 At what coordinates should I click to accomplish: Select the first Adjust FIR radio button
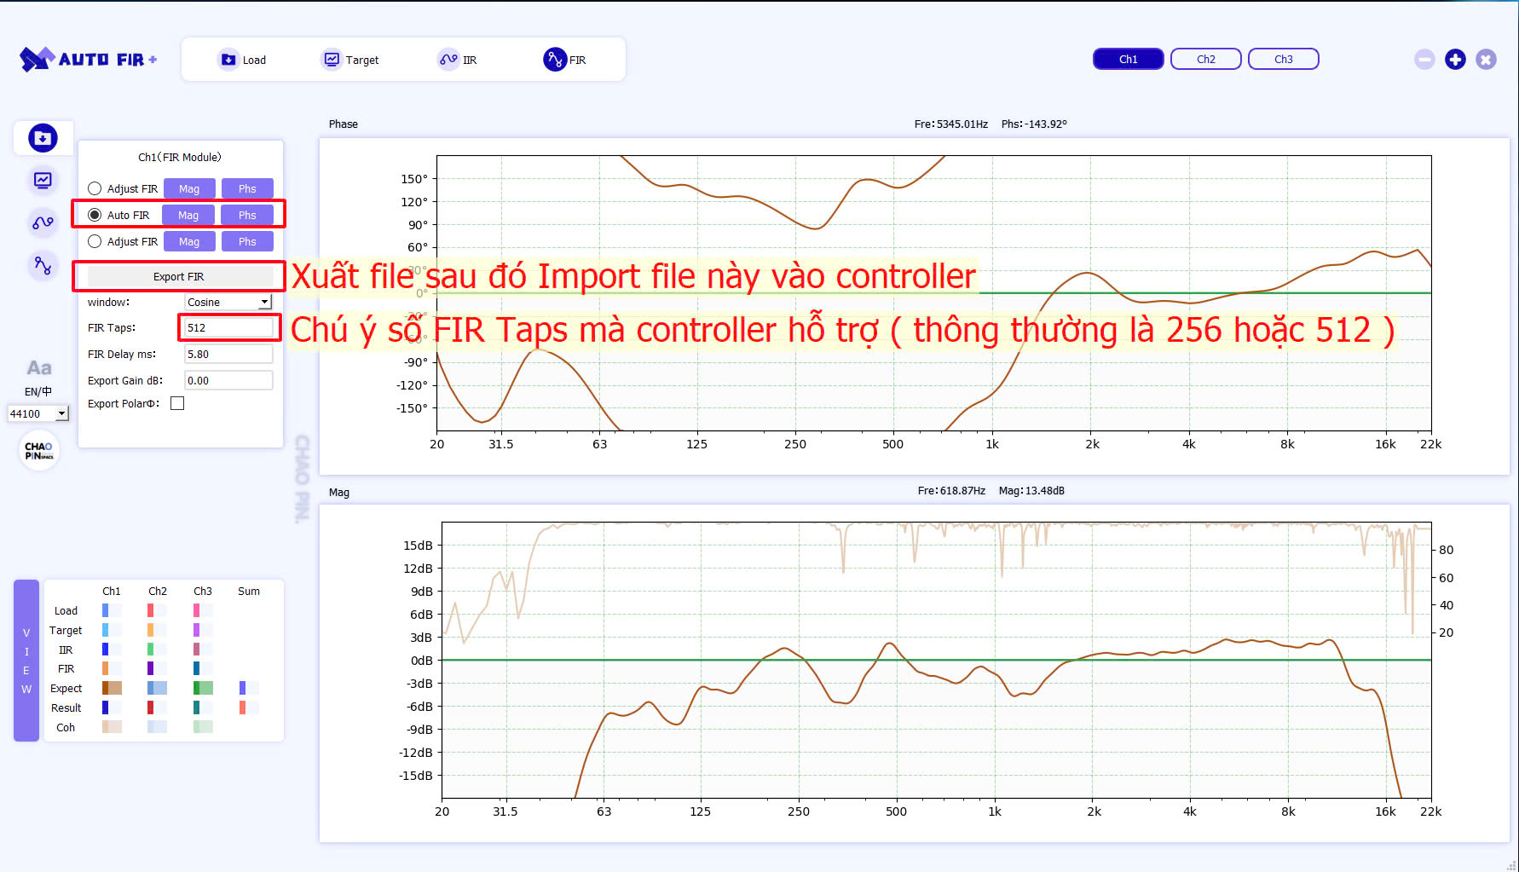pos(95,188)
